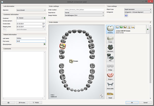
Task: Open the Create date calendar picker
Action: coord(43,24)
